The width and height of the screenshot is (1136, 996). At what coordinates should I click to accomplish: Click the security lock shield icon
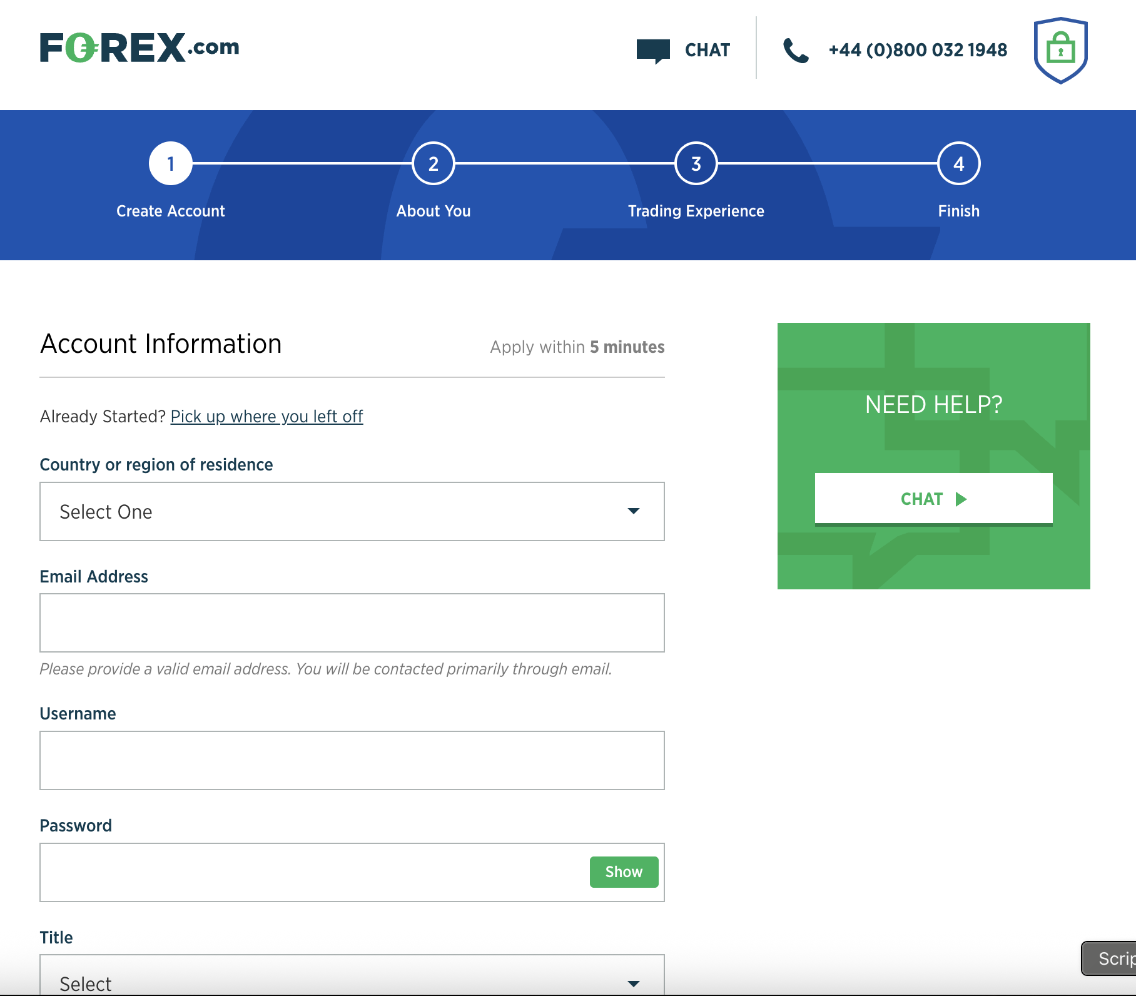(x=1062, y=50)
